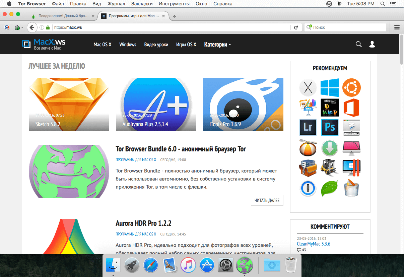
Task: Click the Aurora HDR article image
Action: [69, 236]
